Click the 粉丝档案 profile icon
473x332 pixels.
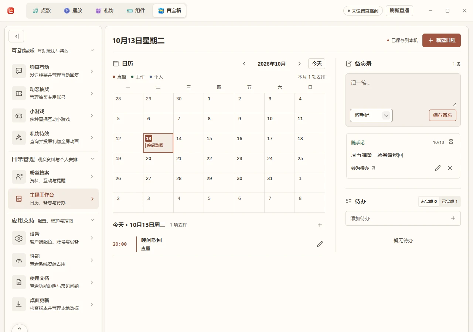19,177
